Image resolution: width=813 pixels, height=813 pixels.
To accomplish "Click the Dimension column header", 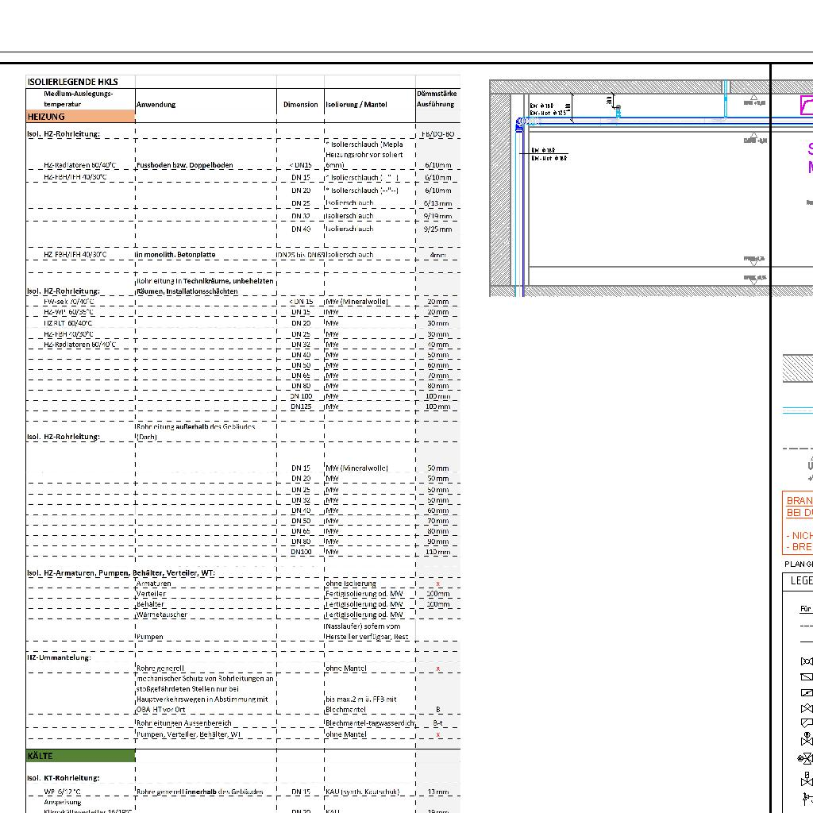I will click(x=300, y=104).
